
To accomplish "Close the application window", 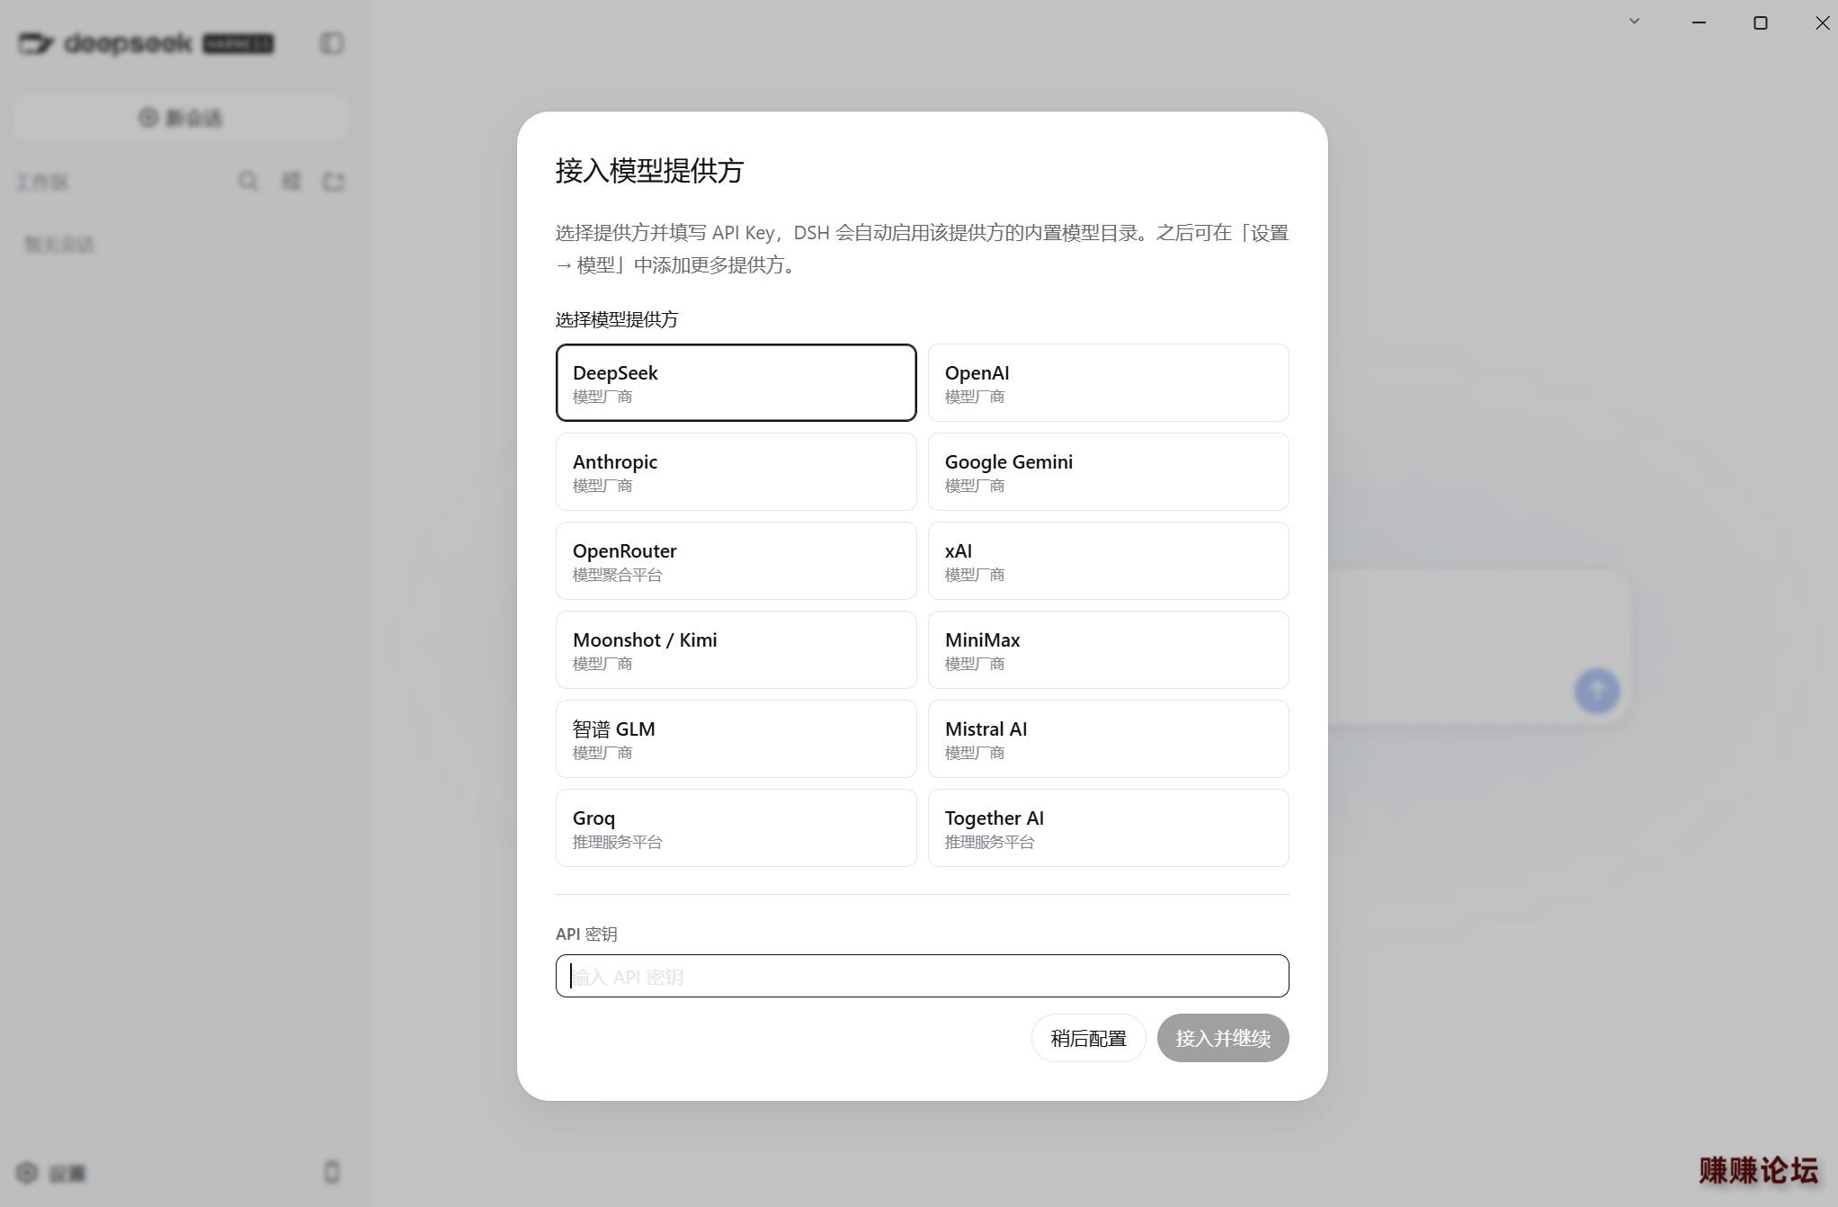I will pyautogui.click(x=1823, y=22).
